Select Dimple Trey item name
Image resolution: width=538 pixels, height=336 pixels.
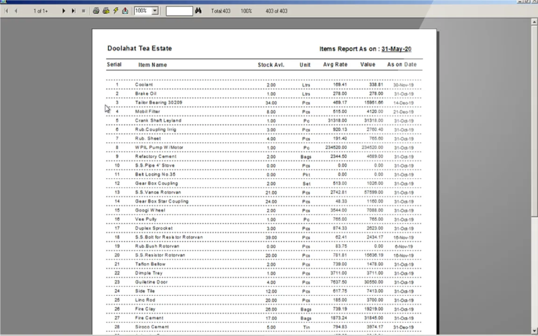click(x=149, y=273)
